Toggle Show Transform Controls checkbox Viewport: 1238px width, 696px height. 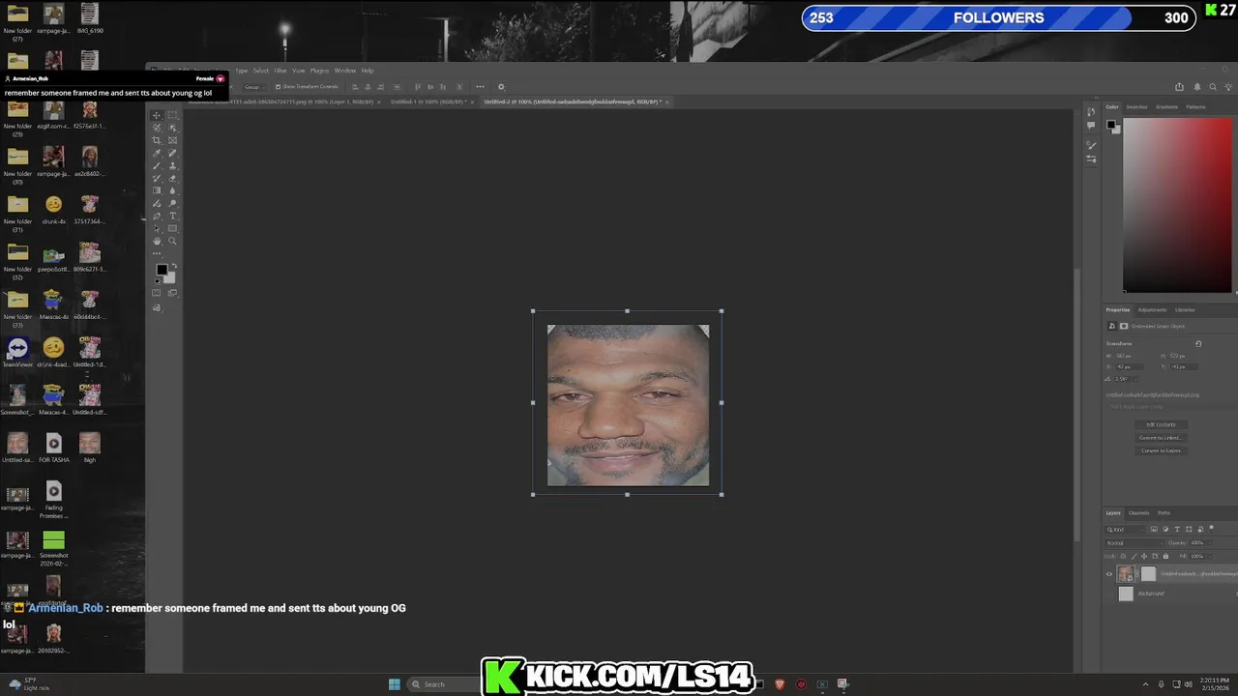coord(278,87)
